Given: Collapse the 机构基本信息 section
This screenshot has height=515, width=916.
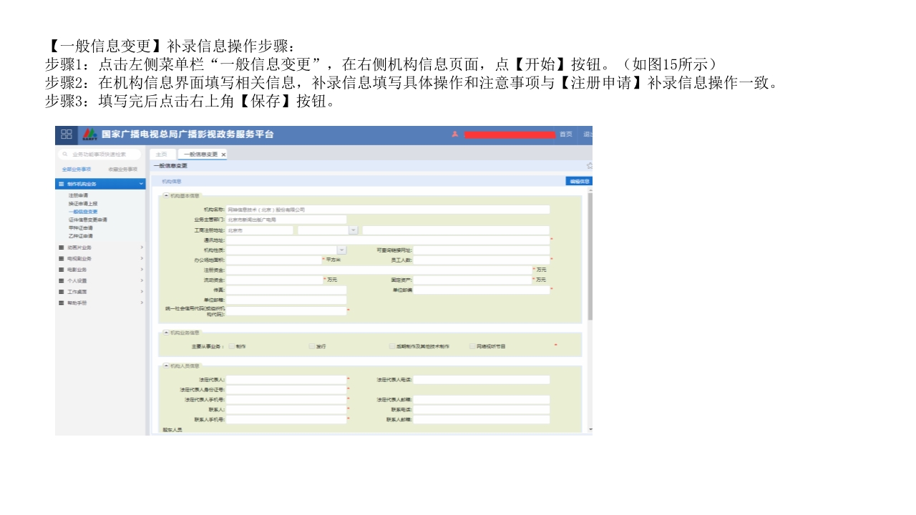Looking at the screenshot, I should point(167,195).
